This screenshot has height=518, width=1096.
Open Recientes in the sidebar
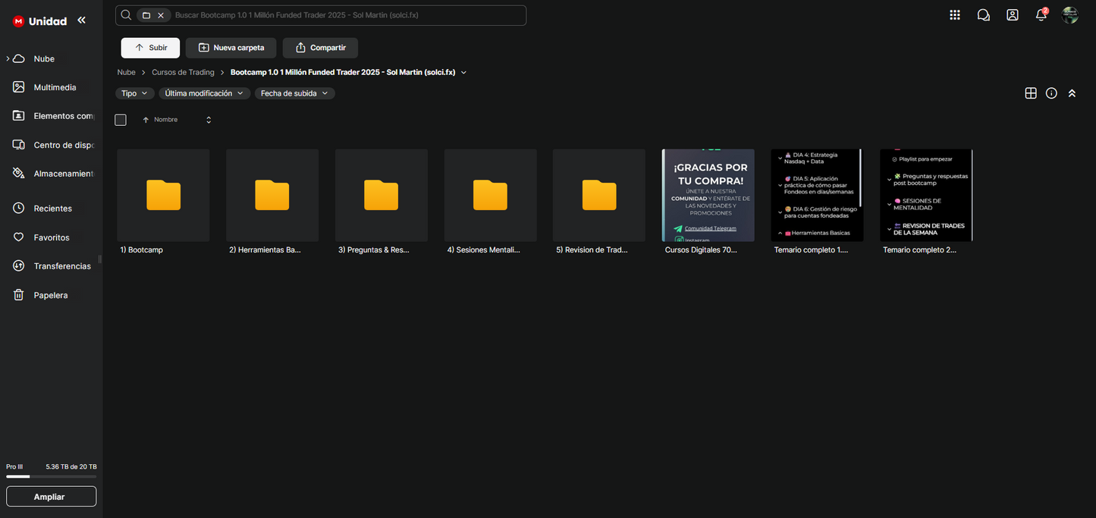pos(52,209)
